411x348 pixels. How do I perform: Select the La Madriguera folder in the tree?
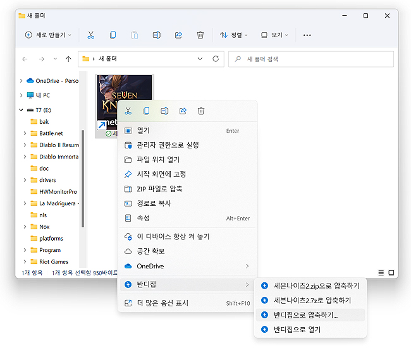[54, 203]
